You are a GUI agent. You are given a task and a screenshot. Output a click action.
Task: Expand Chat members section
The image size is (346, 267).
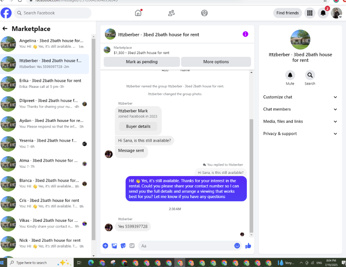tap(300, 109)
